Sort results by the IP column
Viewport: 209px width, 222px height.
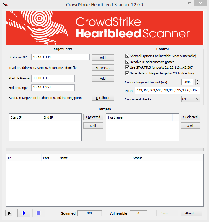(24, 158)
